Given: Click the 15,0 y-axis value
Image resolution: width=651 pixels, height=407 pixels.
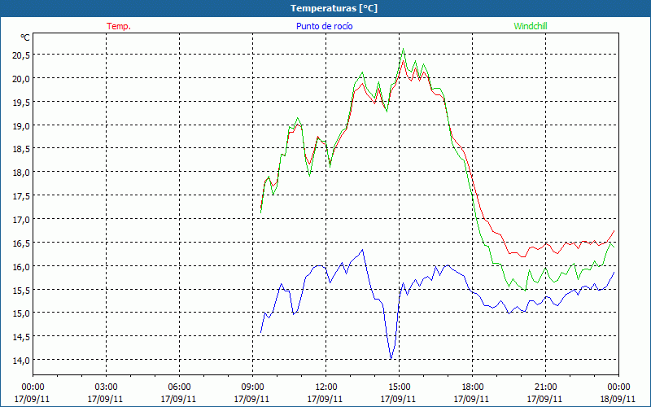Looking at the screenshot, I should (x=20, y=313).
